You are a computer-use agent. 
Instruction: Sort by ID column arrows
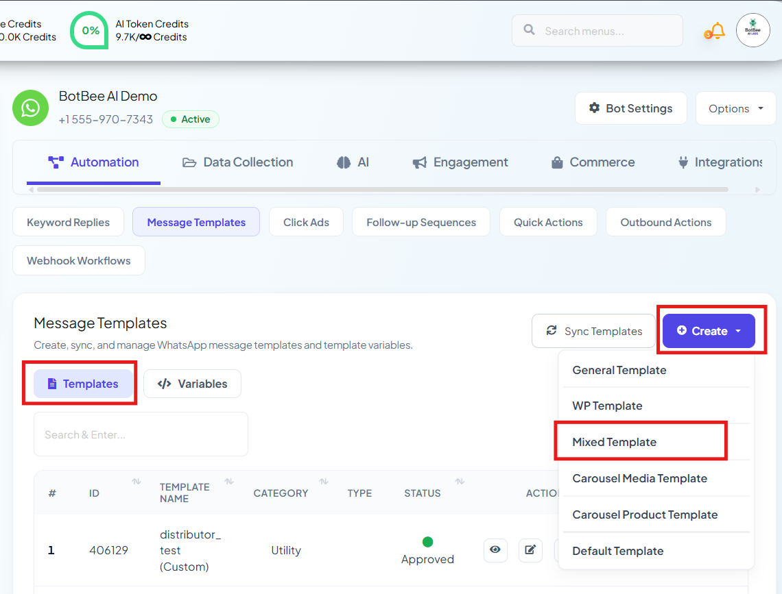pyautogui.click(x=136, y=482)
